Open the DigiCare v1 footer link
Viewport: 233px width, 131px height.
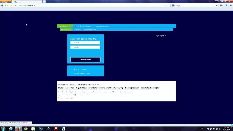point(62,88)
